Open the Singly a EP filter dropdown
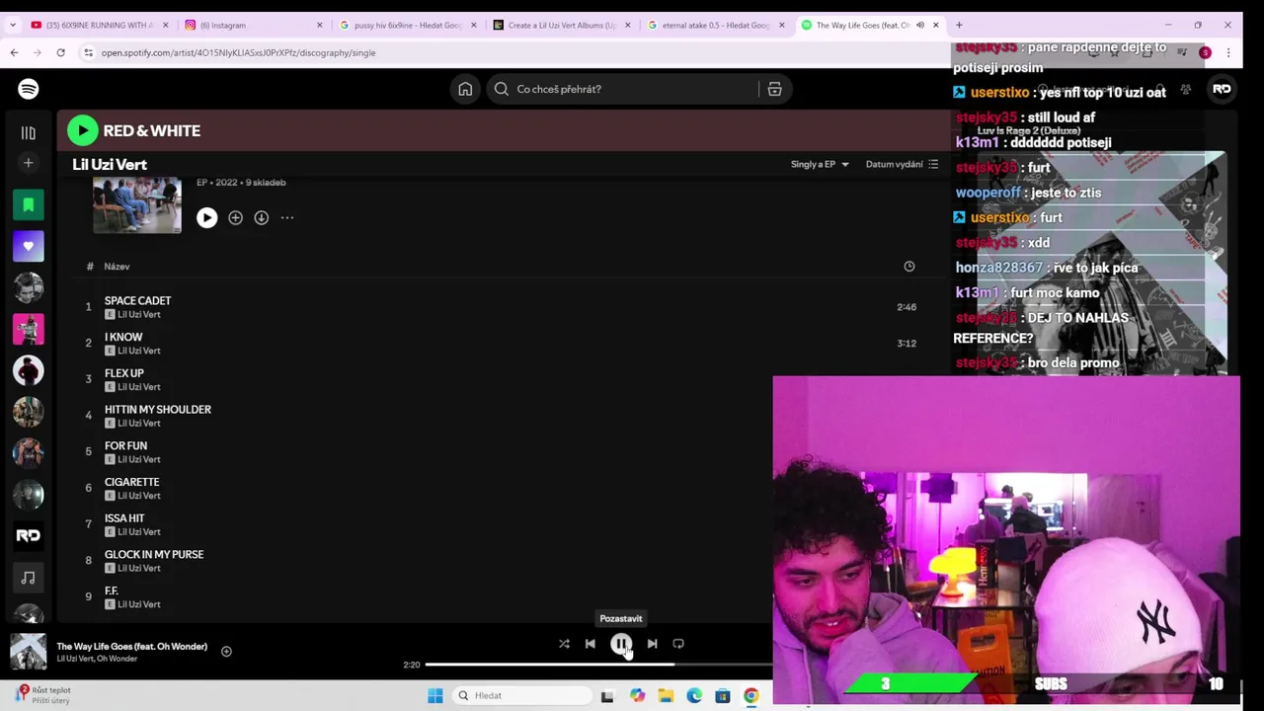 click(x=820, y=164)
